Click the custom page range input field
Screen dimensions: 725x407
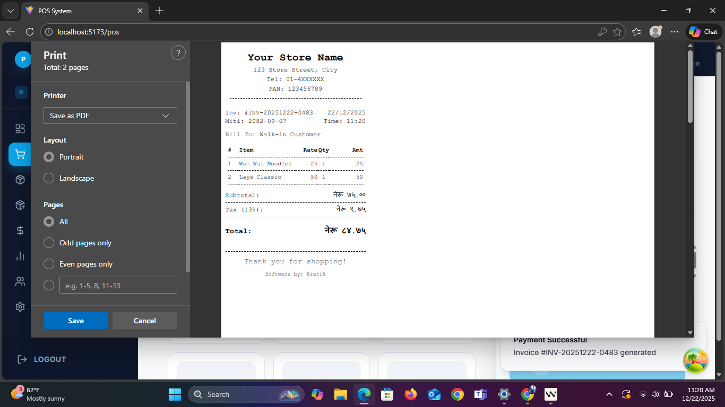(118, 285)
